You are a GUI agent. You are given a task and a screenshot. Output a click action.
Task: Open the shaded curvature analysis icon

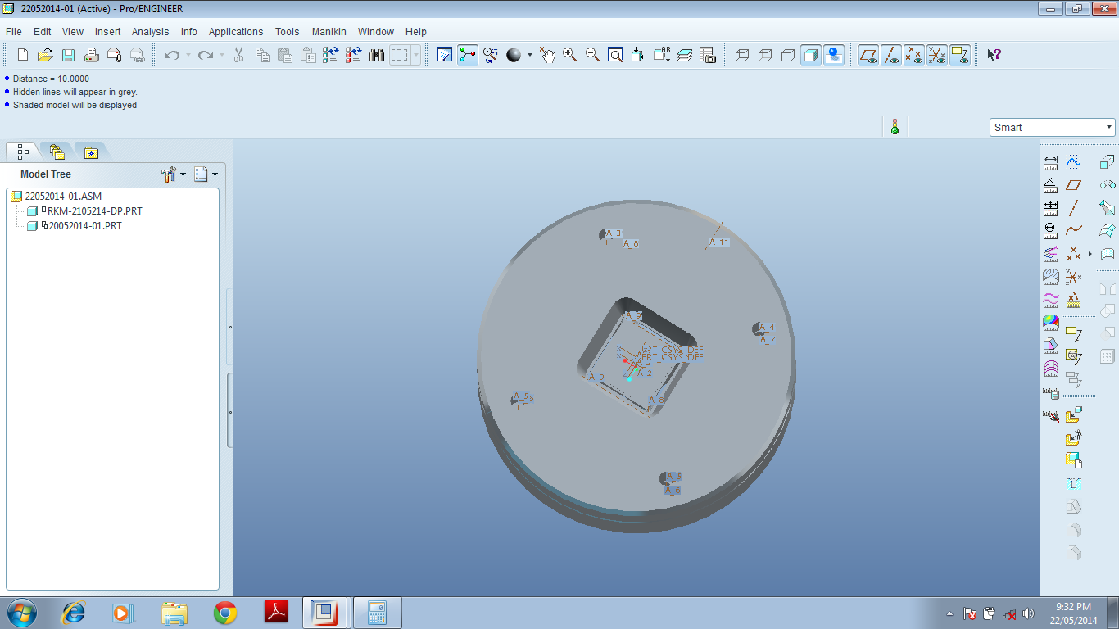pos(1051,323)
